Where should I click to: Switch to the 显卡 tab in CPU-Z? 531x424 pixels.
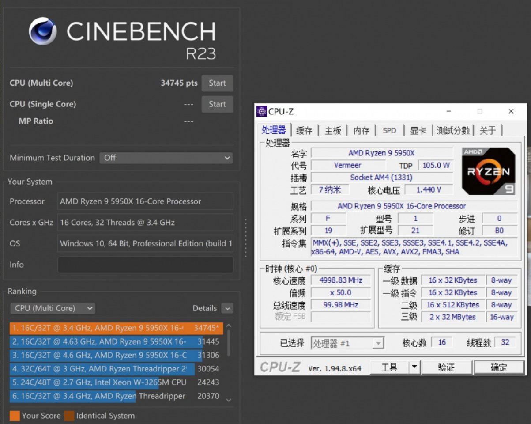coord(418,131)
